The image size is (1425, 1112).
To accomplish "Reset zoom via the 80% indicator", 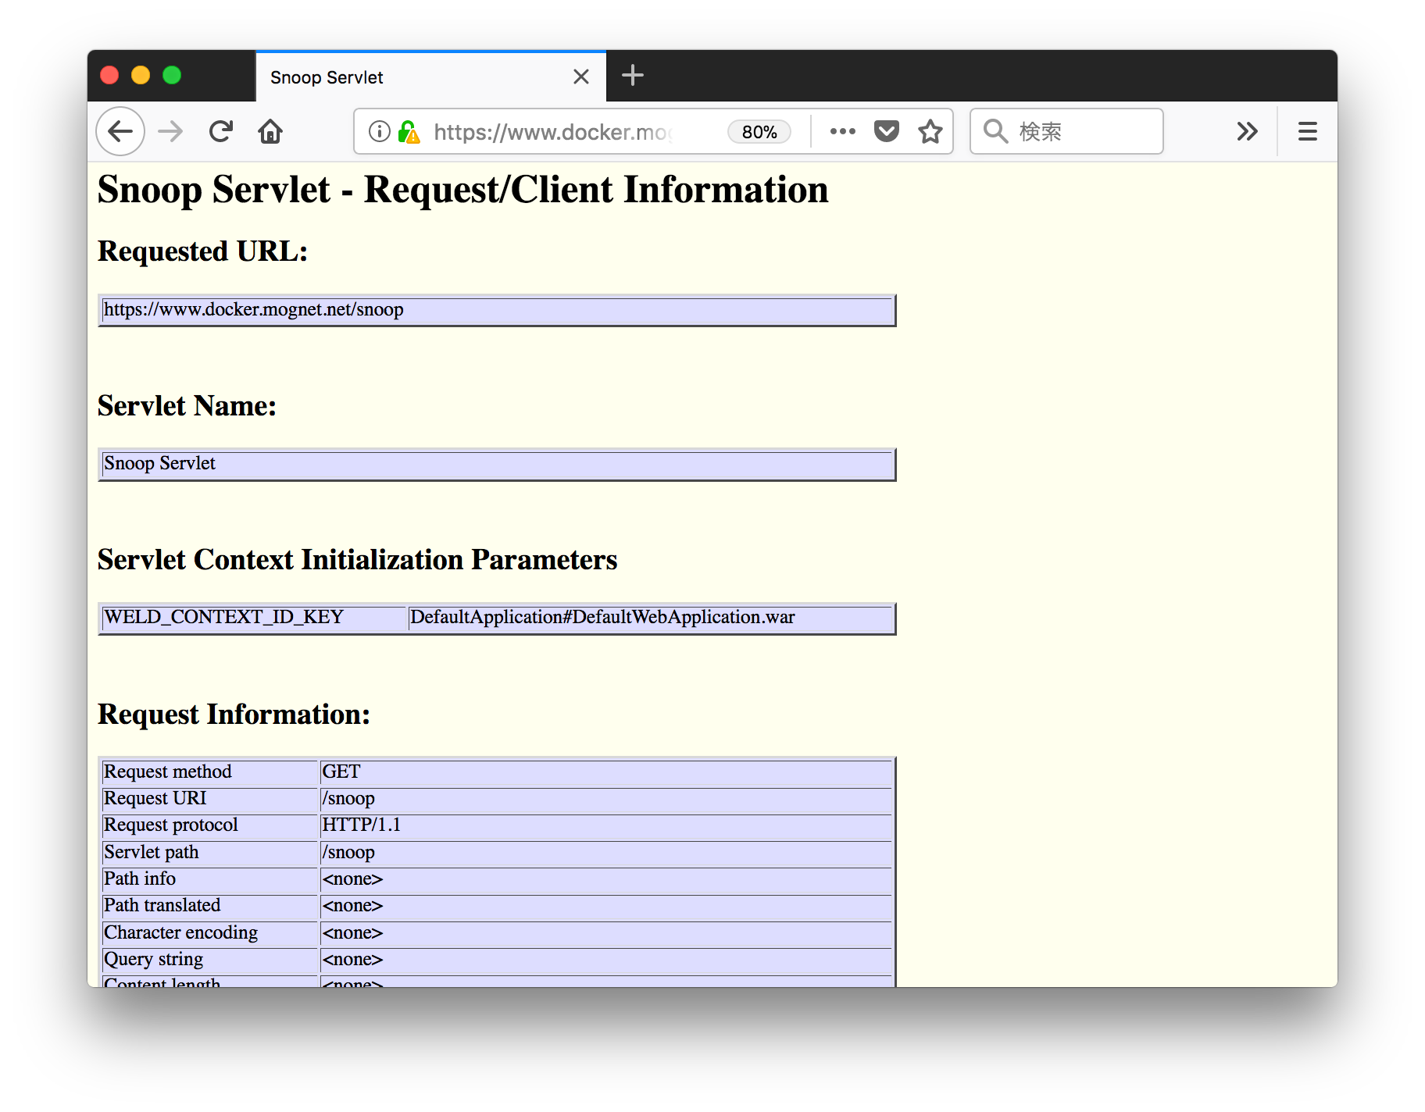I will [x=759, y=131].
